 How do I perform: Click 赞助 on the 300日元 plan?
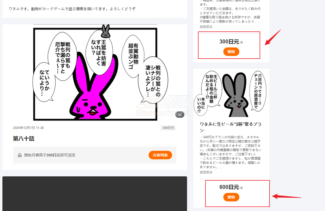pos(231,52)
